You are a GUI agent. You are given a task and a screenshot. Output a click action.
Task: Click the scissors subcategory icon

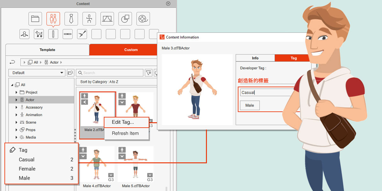(82, 34)
